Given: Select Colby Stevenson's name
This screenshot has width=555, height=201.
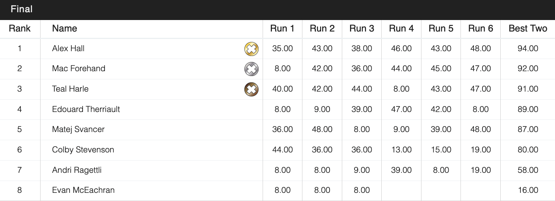Looking at the screenshot, I should tap(83, 150).
